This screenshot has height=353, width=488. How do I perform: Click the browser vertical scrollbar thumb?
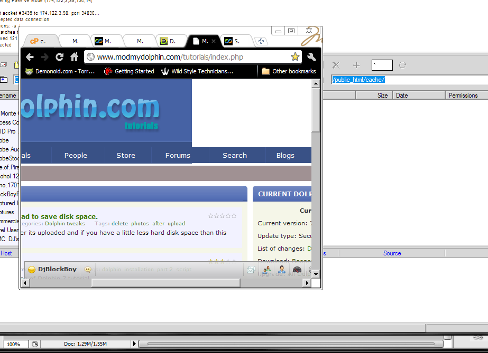(316, 110)
